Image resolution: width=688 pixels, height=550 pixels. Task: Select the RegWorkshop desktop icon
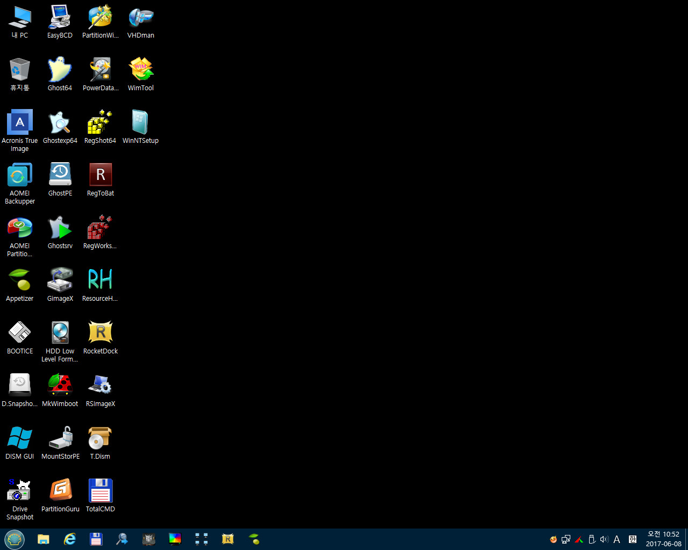click(101, 233)
